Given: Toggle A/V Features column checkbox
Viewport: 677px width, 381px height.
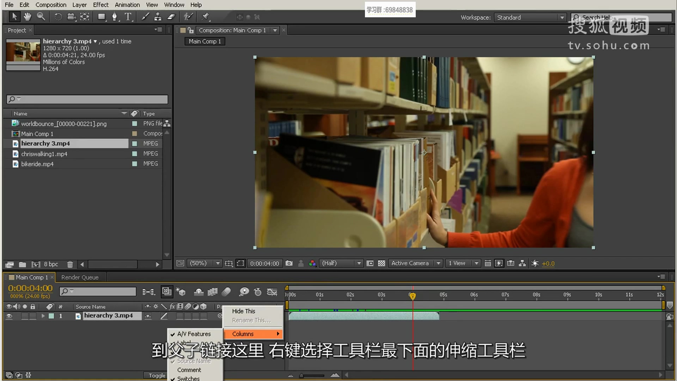Looking at the screenshot, I should coord(194,334).
